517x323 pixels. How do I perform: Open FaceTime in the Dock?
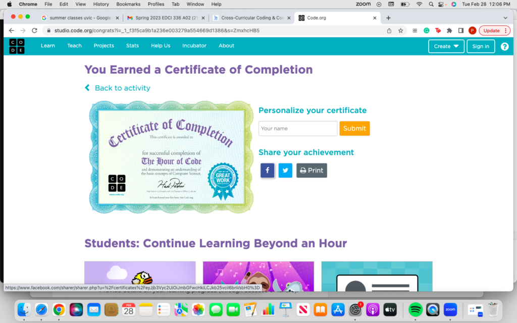tap(233, 309)
